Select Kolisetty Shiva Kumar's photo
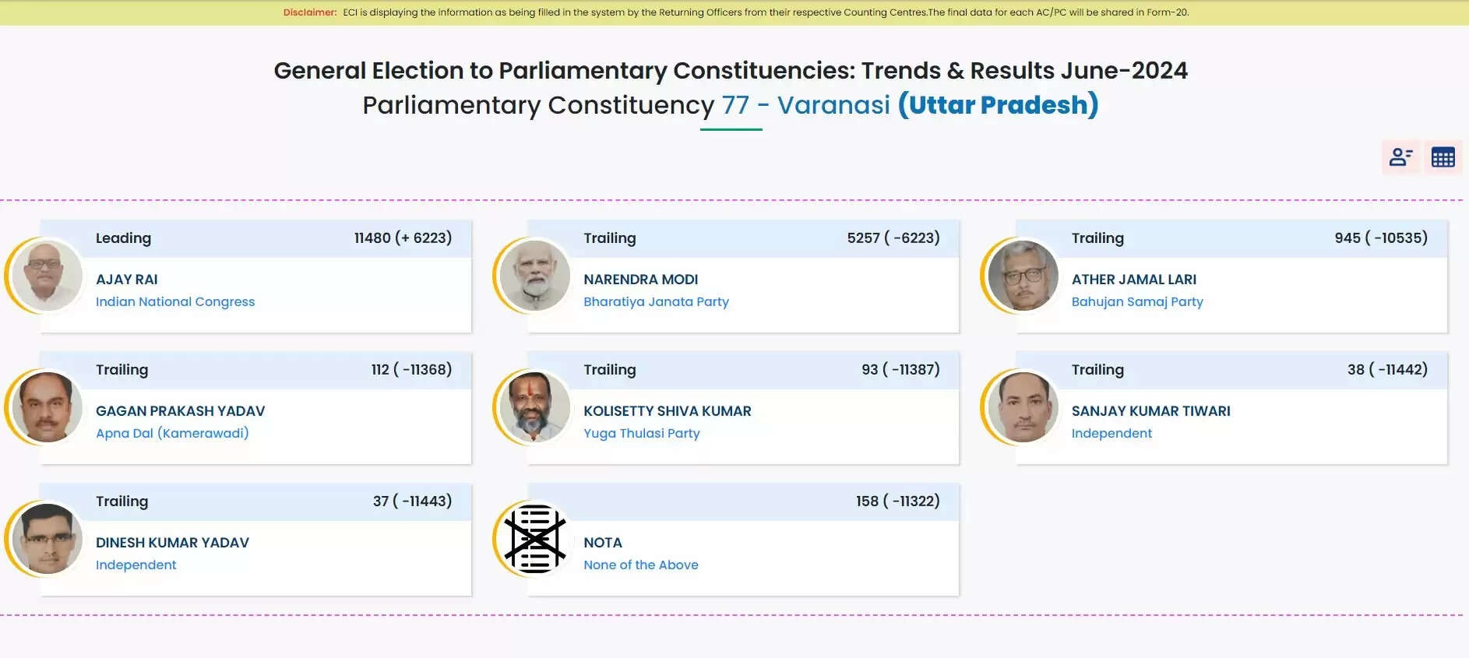Image resolution: width=1469 pixels, height=658 pixels. [535, 407]
